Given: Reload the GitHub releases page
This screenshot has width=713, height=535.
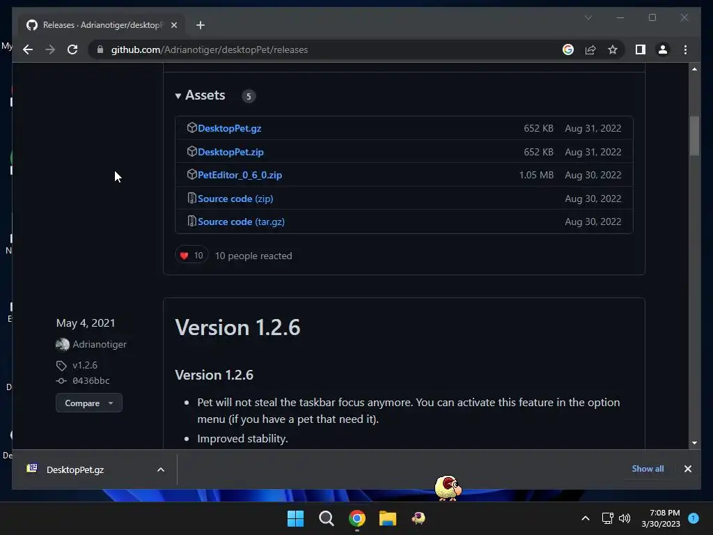Looking at the screenshot, I should click(x=72, y=49).
